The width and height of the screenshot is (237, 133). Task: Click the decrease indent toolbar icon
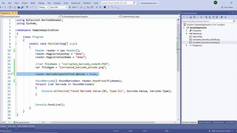(97, 7)
